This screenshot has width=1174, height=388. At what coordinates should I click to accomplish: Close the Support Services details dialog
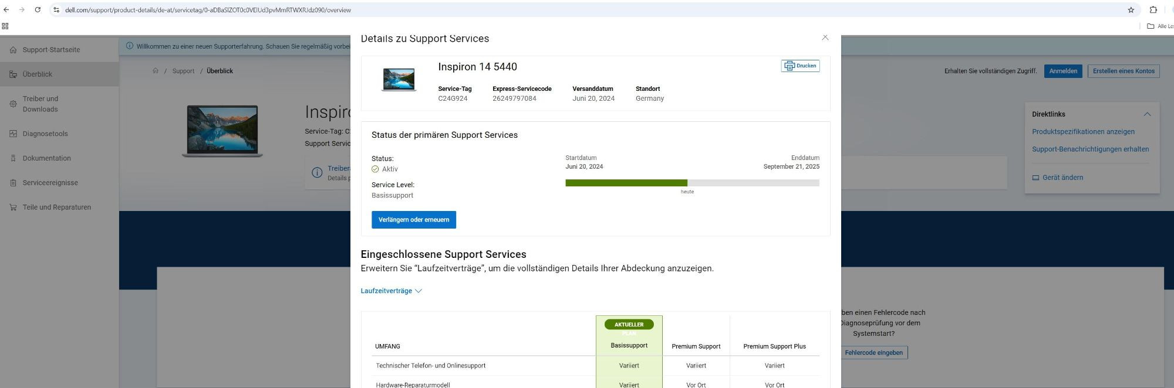pyautogui.click(x=825, y=38)
